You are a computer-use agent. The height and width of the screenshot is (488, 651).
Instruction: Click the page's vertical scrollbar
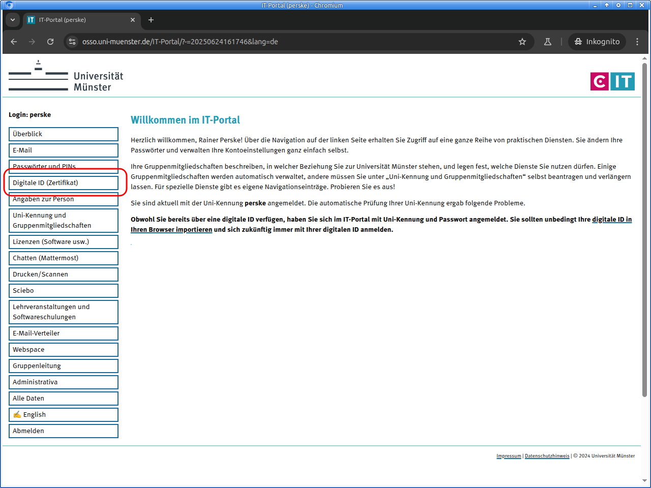pos(644,229)
